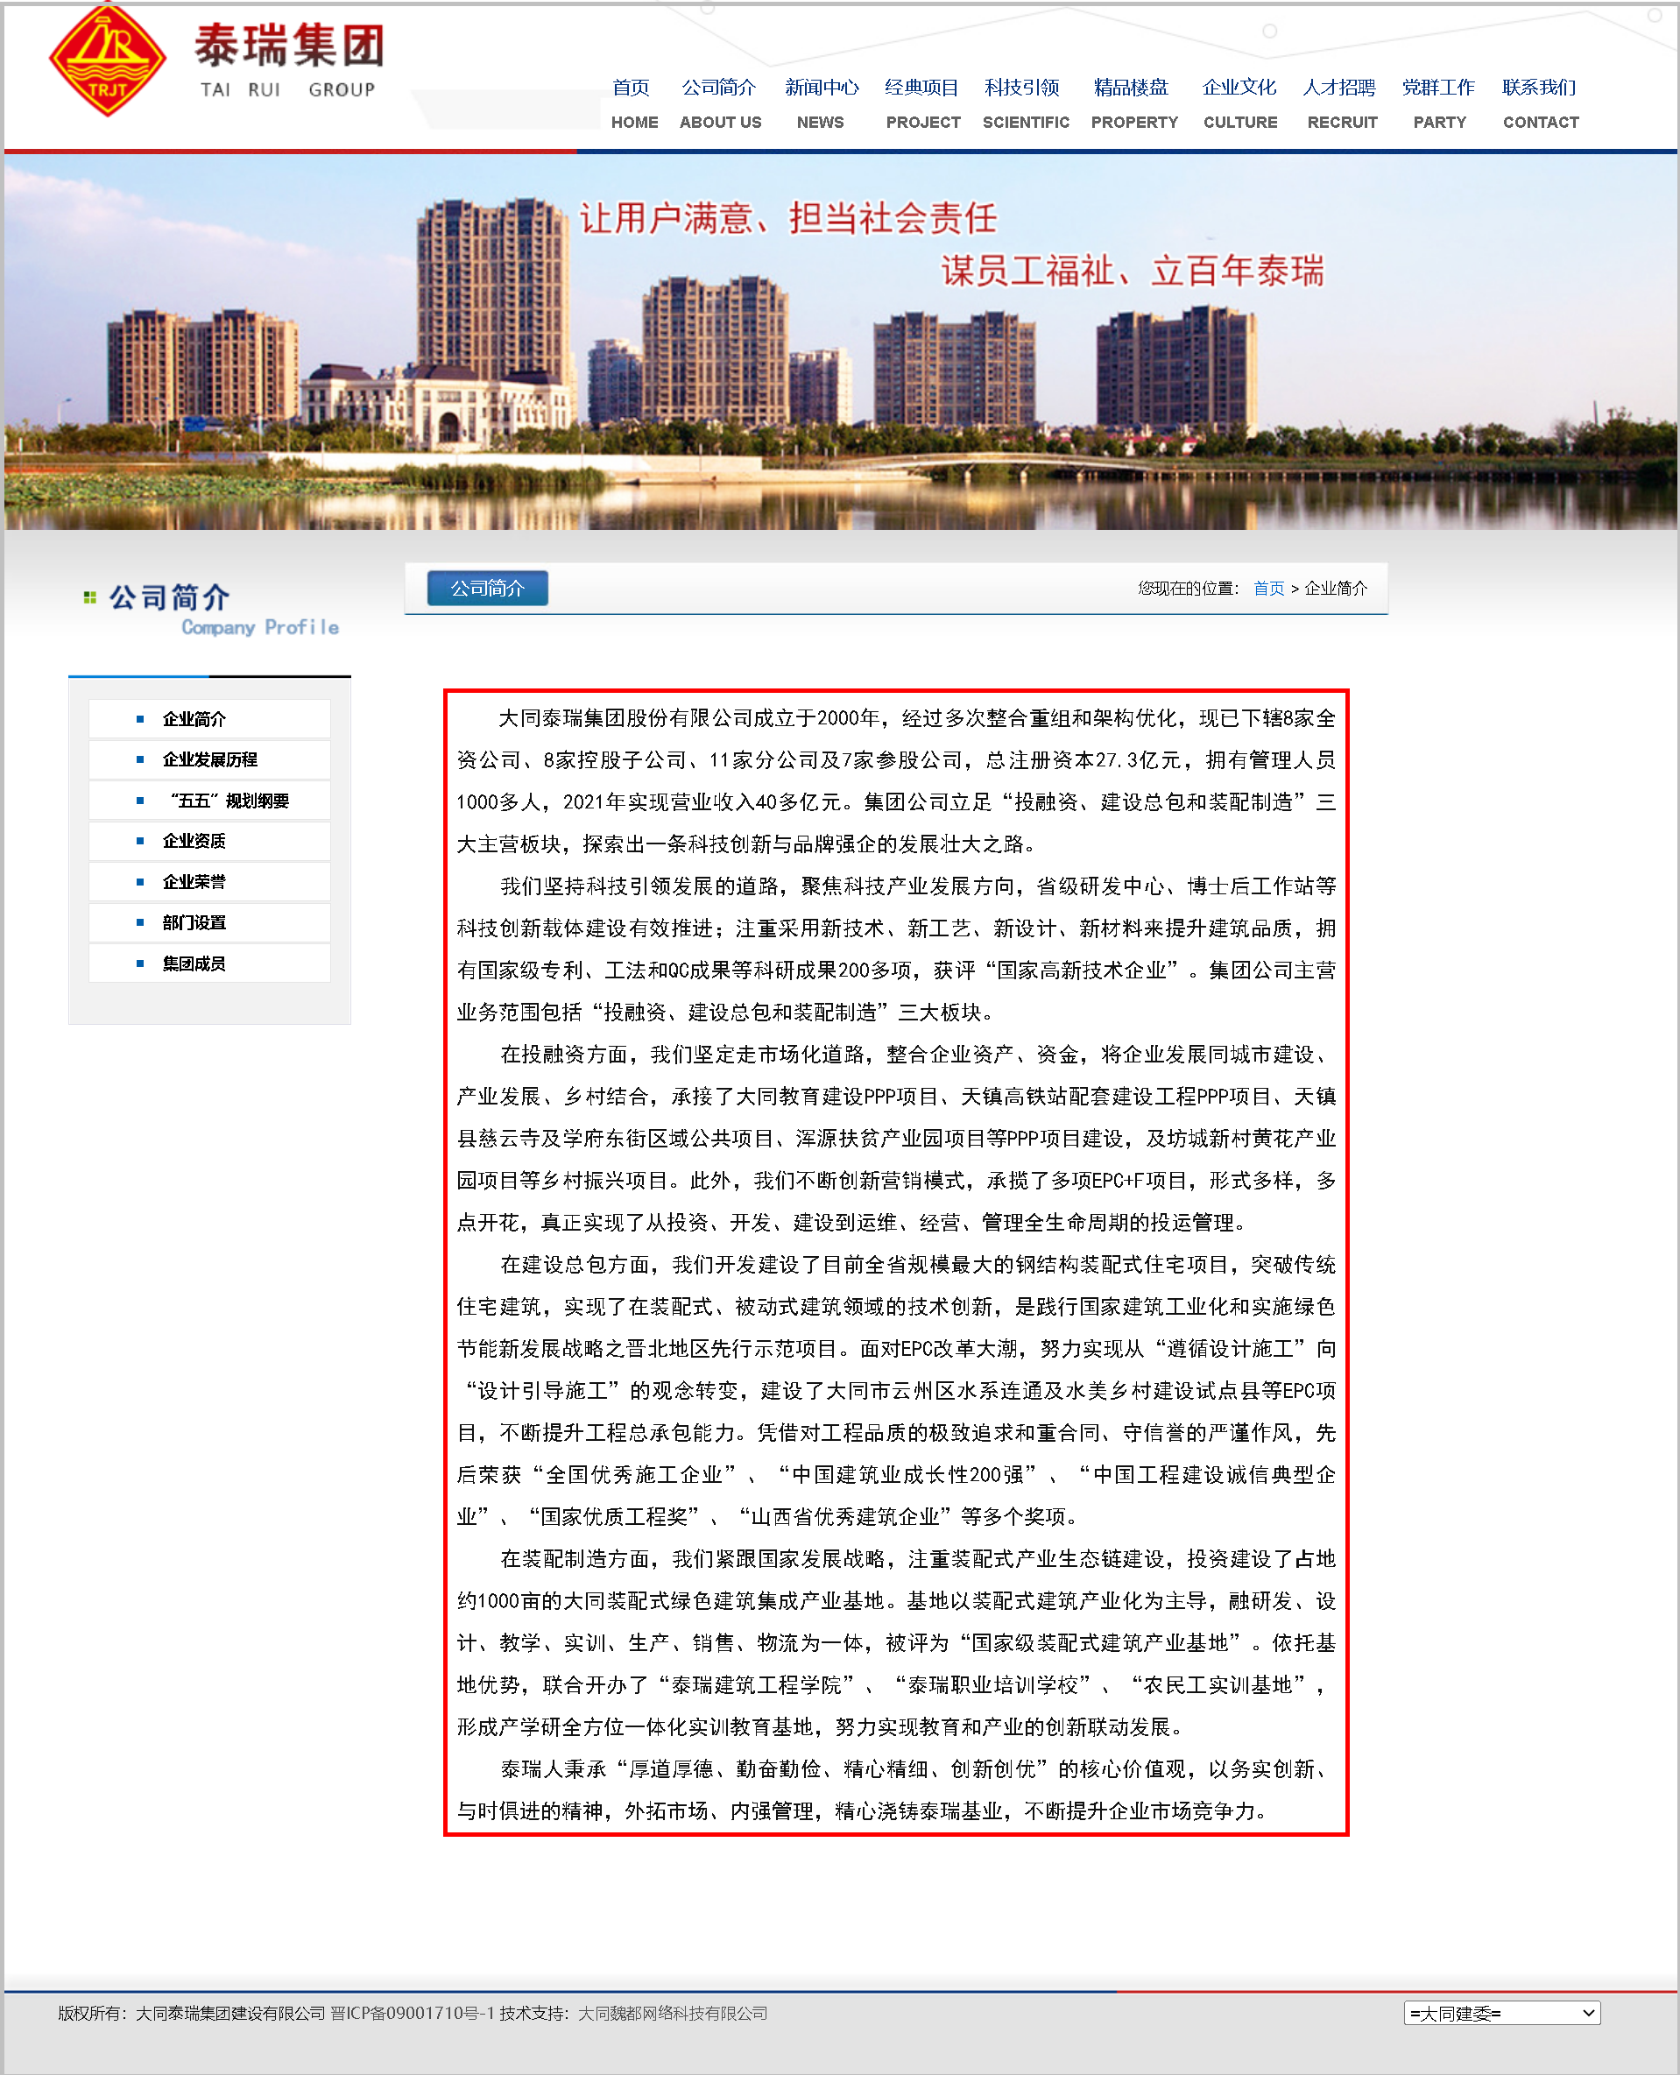Select the blue 公司简介 tab
This screenshot has width=1680, height=2075.
[488, 588]
